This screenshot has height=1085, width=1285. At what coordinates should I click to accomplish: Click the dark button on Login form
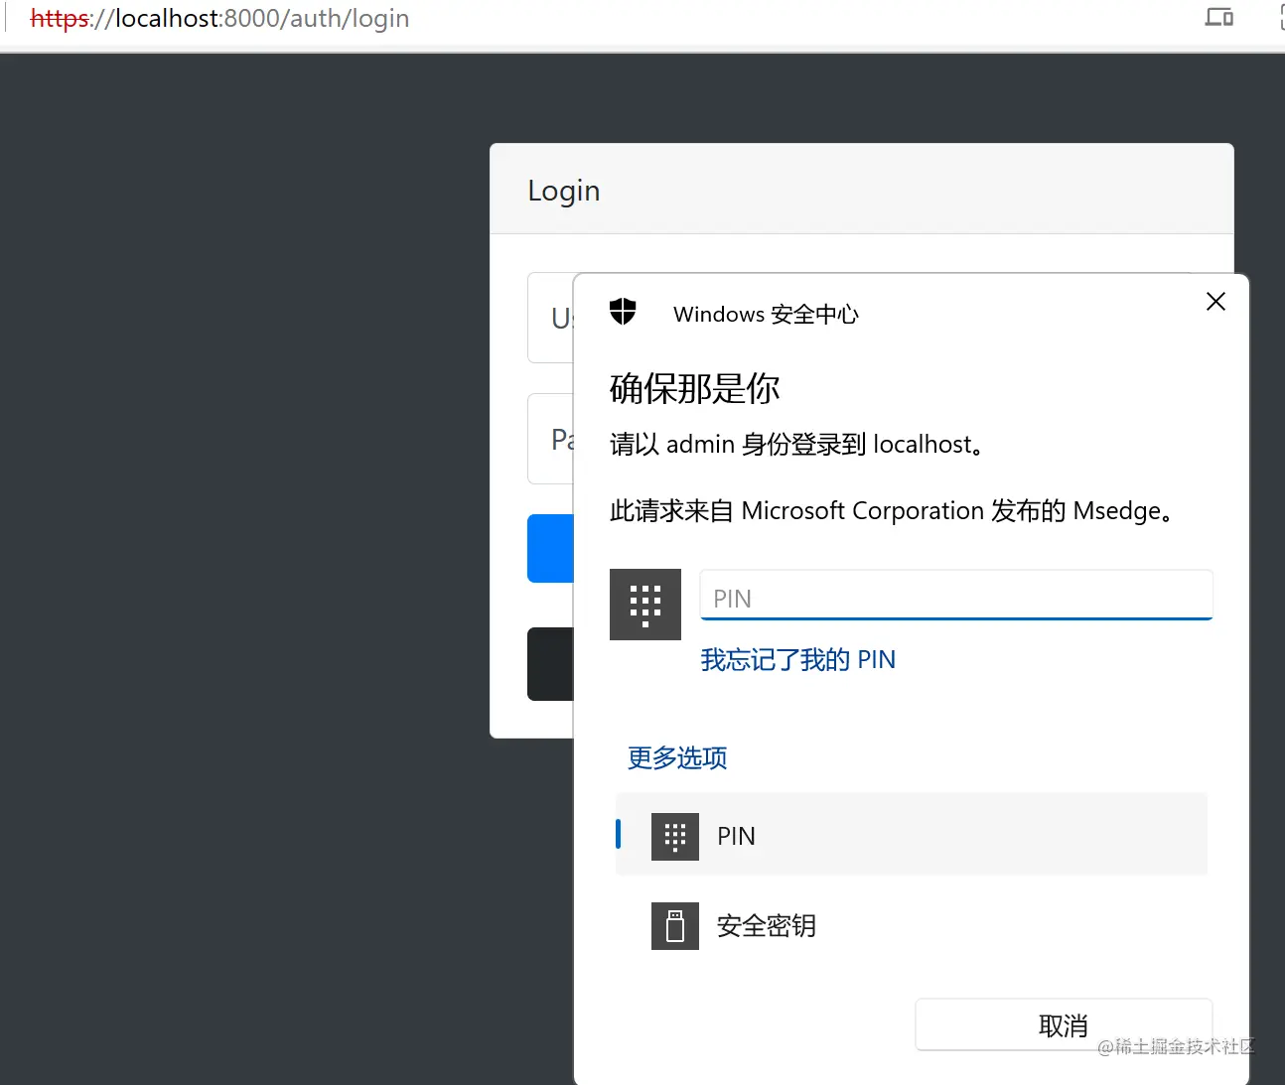[x=551, y=664]
